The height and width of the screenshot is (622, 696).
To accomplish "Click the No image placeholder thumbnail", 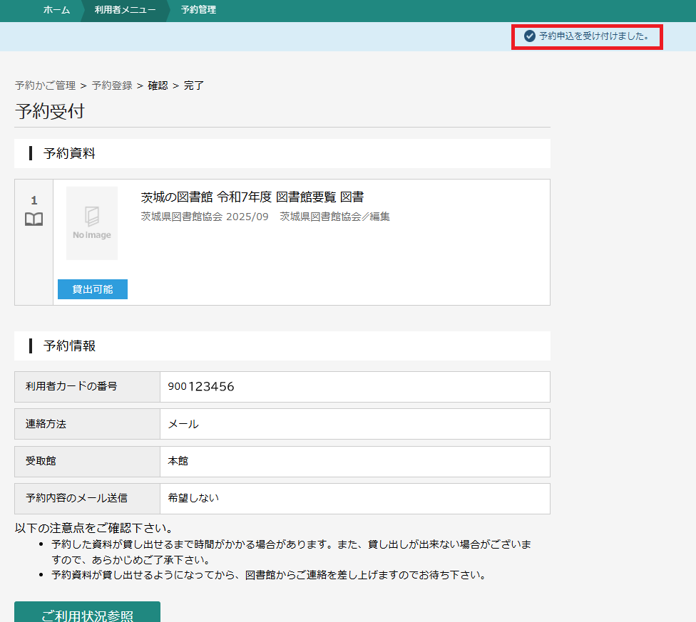I will coord(92,223).
